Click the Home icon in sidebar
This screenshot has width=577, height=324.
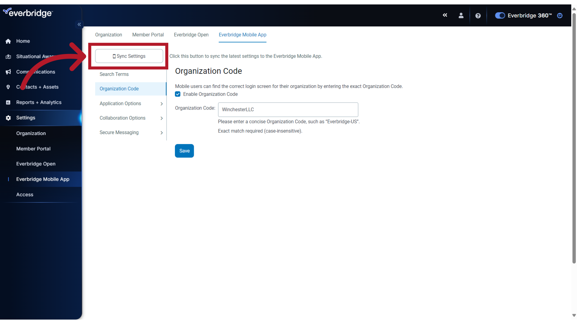pos(8,41)
